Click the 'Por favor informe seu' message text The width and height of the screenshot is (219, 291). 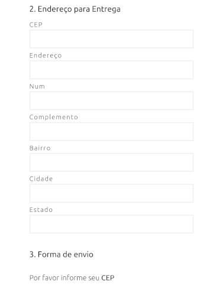(65, 278)
